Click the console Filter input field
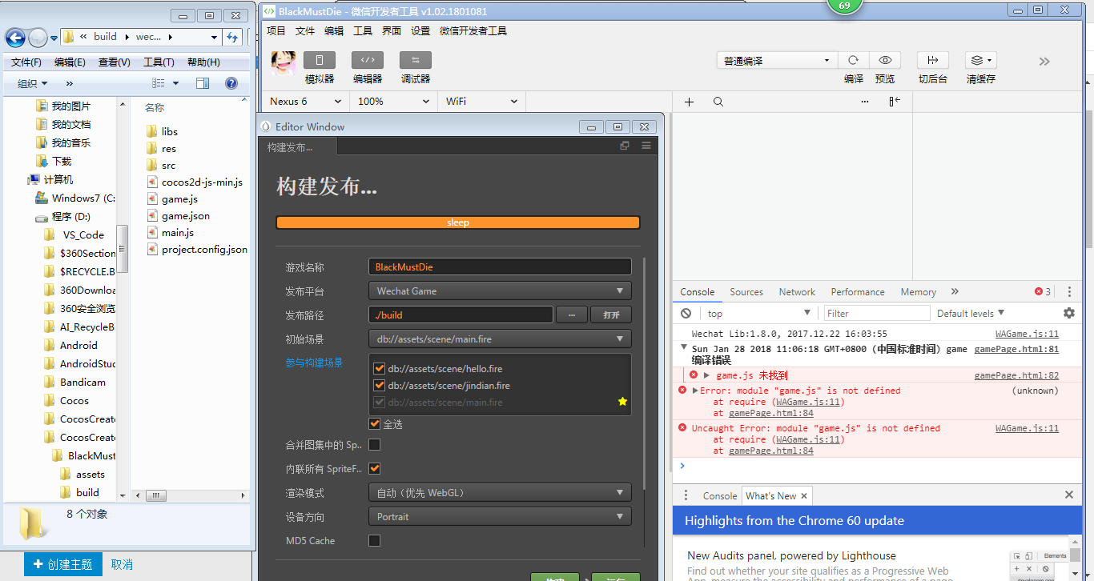Viewport: 1094px width, 581px height. pos(877,314)
